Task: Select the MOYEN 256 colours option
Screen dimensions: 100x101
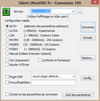Action: pos(7,40)
